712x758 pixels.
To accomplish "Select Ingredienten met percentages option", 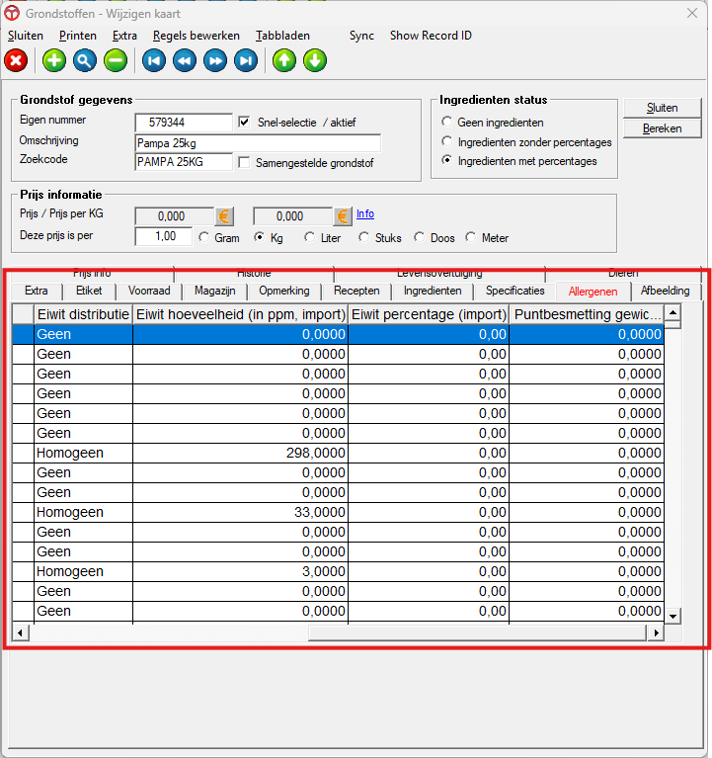I will pyautogui.click(x=446, y=160).
